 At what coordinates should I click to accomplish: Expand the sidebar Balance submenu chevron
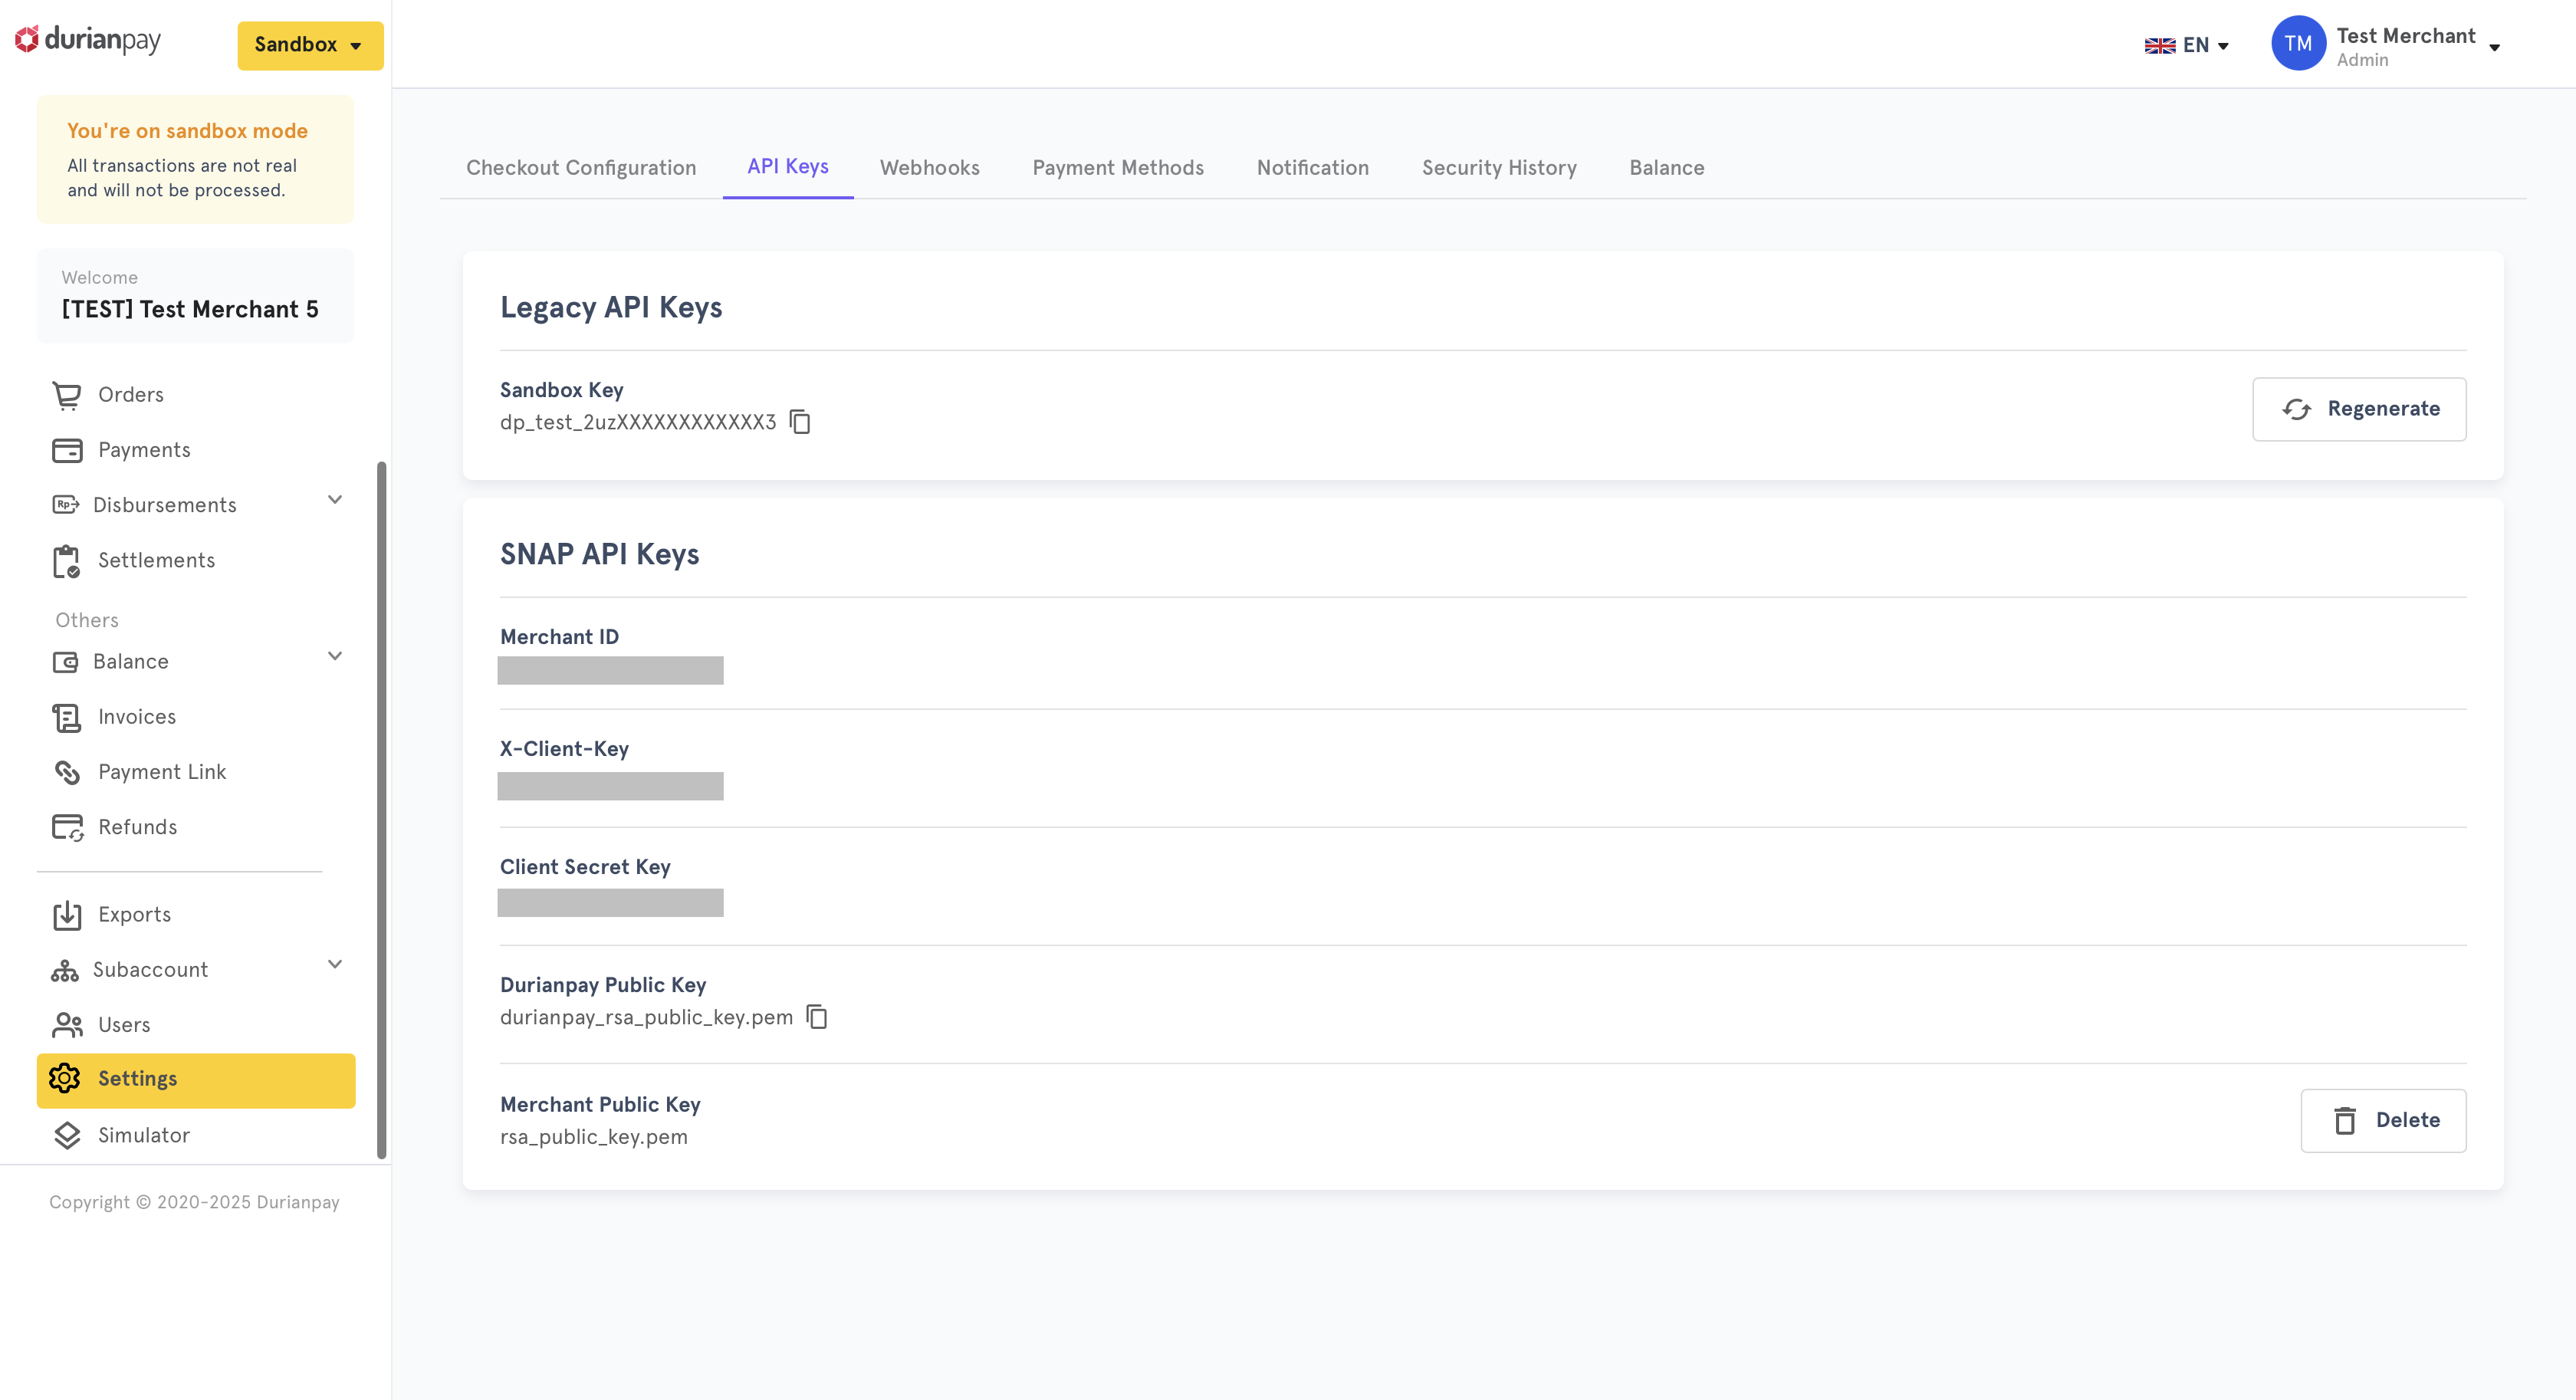coord(335,657)
